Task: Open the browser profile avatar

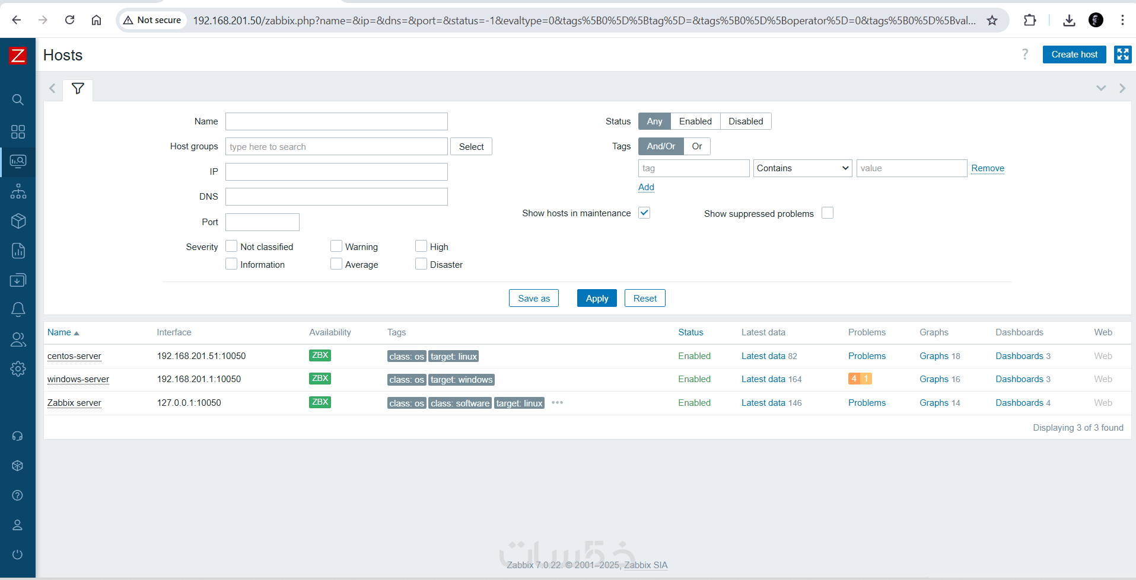Action: coord(1096,20)
